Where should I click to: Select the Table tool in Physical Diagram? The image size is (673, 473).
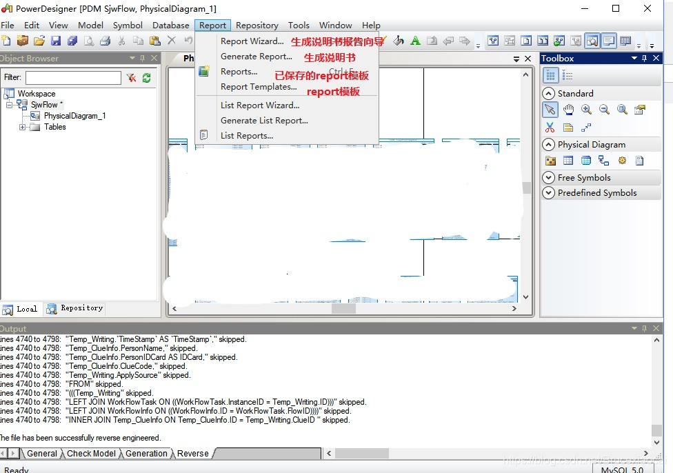click(568, 161)
